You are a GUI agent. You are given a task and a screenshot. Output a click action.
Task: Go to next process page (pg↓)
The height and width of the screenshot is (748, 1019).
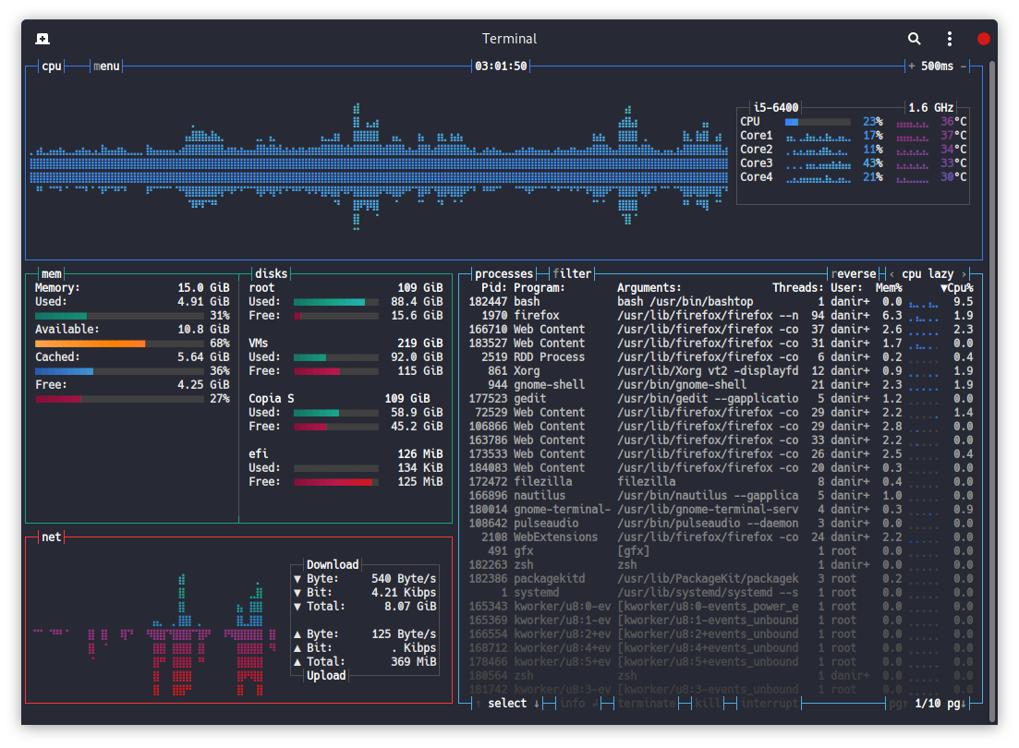pyautogui.click(x=956, y=704)
